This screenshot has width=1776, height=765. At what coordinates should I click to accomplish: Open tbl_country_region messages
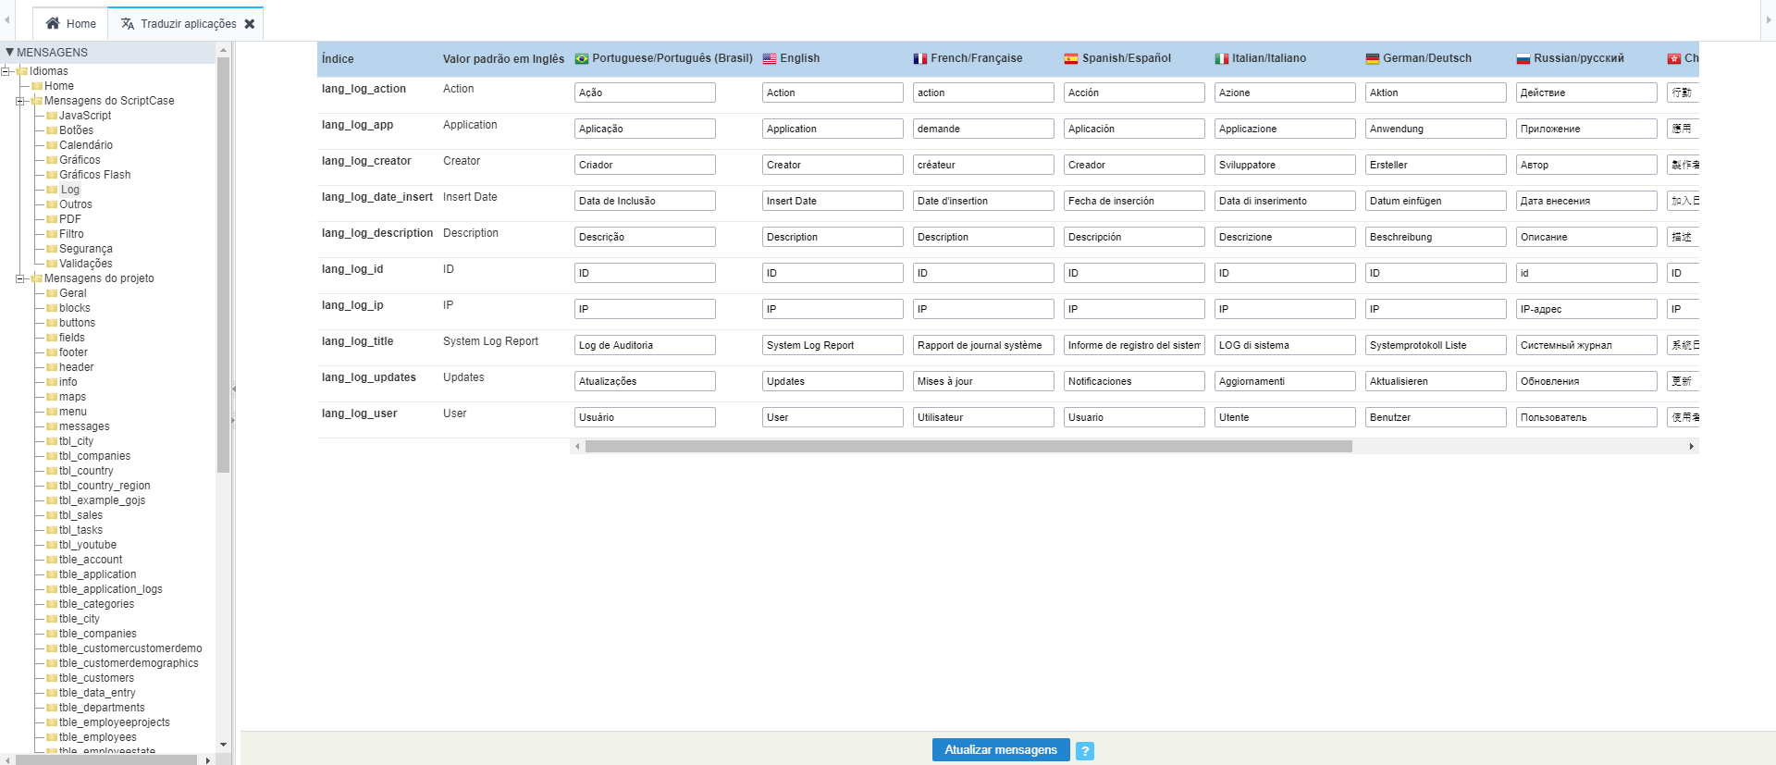click(105, 486)
